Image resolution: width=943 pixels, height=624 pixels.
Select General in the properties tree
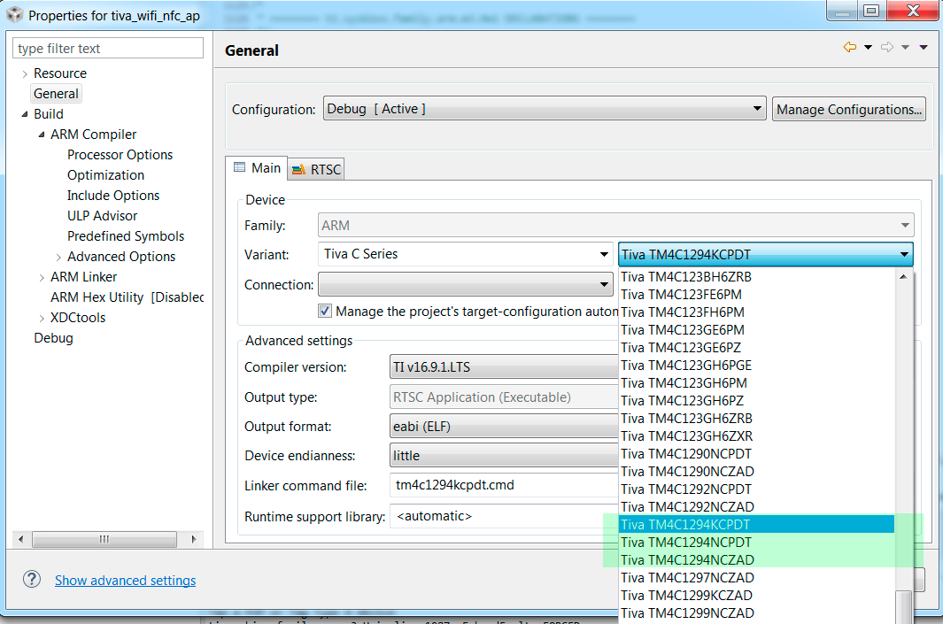tap(56, 94)
